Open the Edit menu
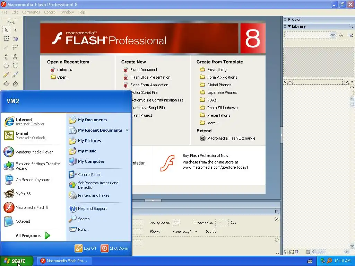This screenshot has width=355, height=266. pos(15,12)
